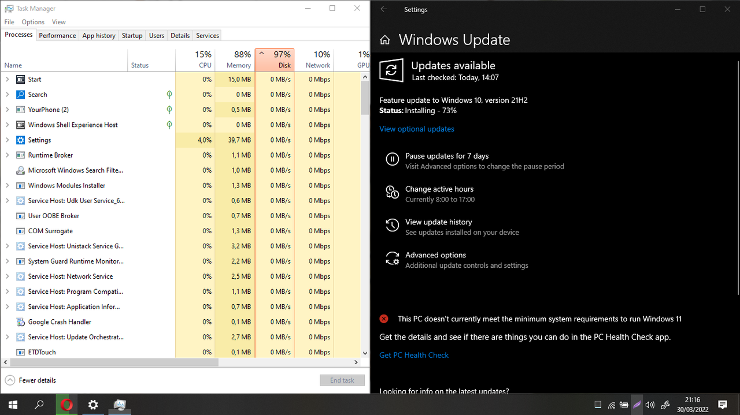Sort processes by Disk column header
This screenshot has height=415, width=740.
(275, 59)
